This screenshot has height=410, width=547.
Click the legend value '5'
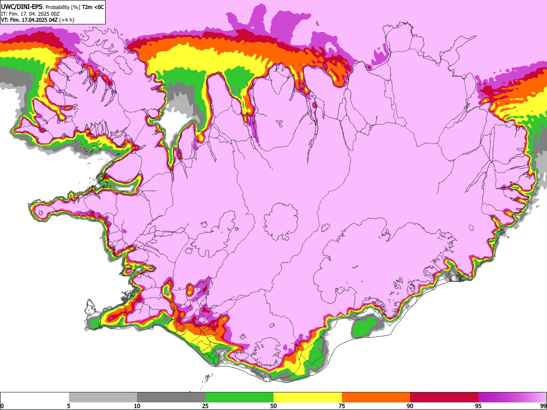68,406
